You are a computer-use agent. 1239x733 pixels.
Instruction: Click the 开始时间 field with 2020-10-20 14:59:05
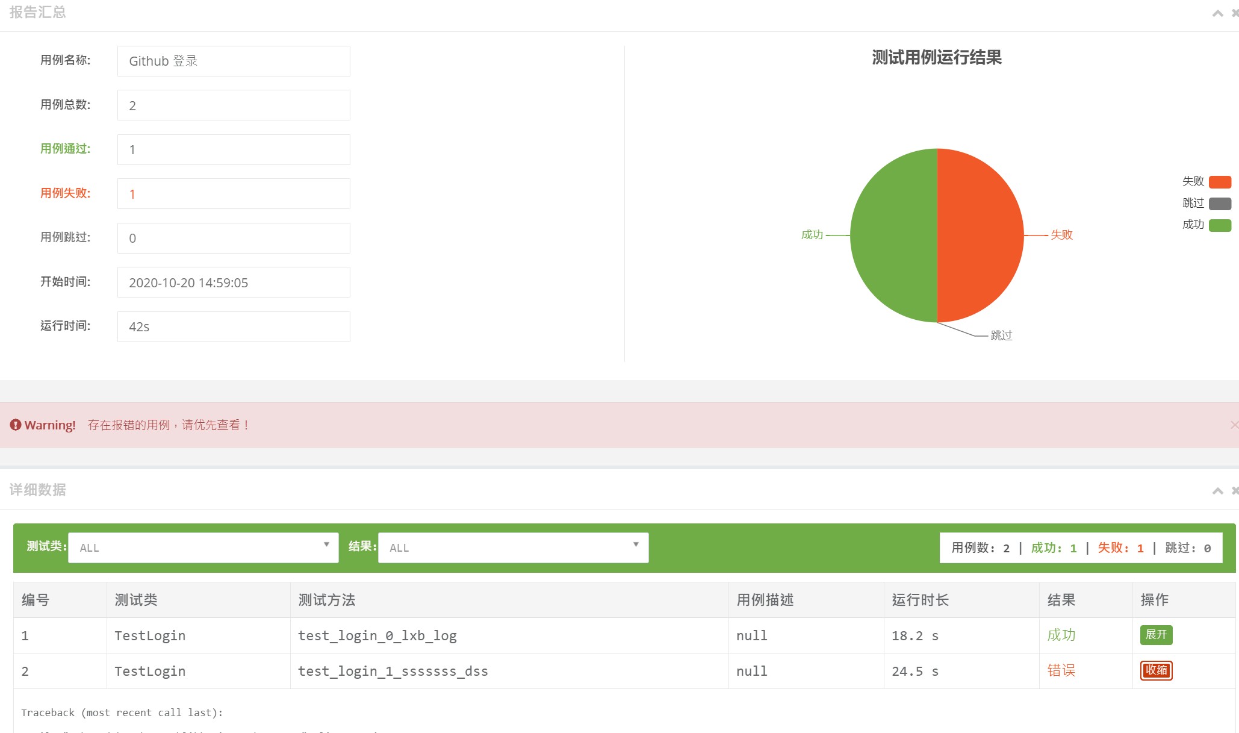click(234, 282)
